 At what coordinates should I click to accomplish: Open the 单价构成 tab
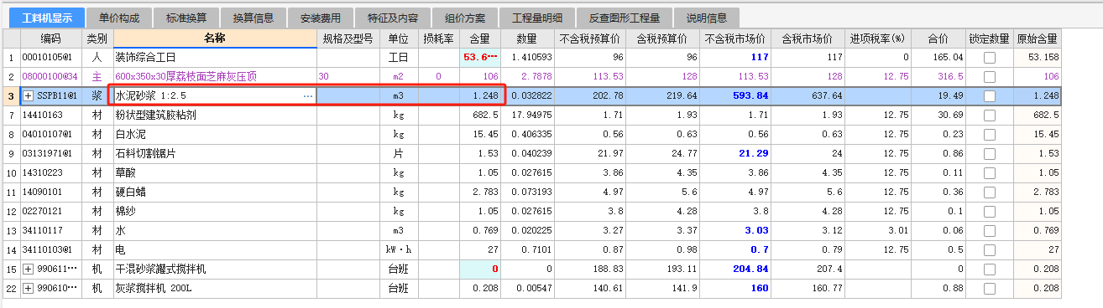pyautogui.click(x=119, y=18)
